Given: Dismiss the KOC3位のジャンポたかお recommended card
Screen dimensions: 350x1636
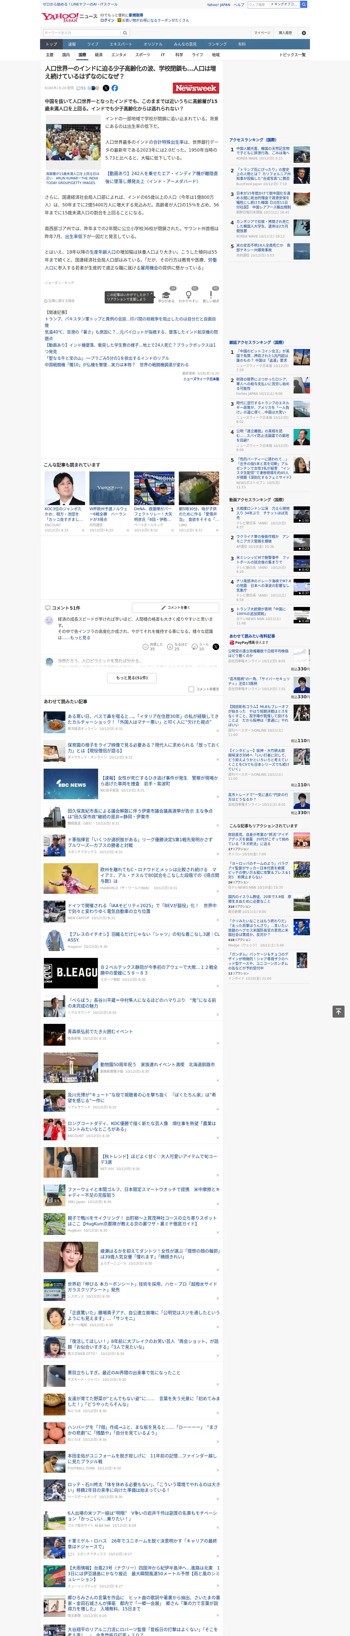Looking at the screenshot, I should coord(83,530).
